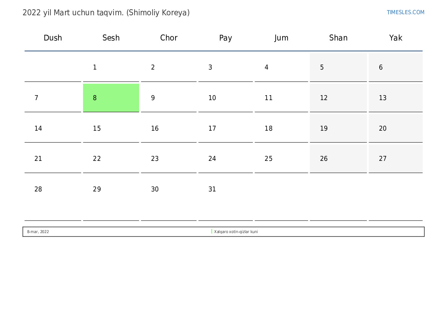Select Saturday date 26
Viewport: 447px width, 316px height.
click(x=338, y=159)
